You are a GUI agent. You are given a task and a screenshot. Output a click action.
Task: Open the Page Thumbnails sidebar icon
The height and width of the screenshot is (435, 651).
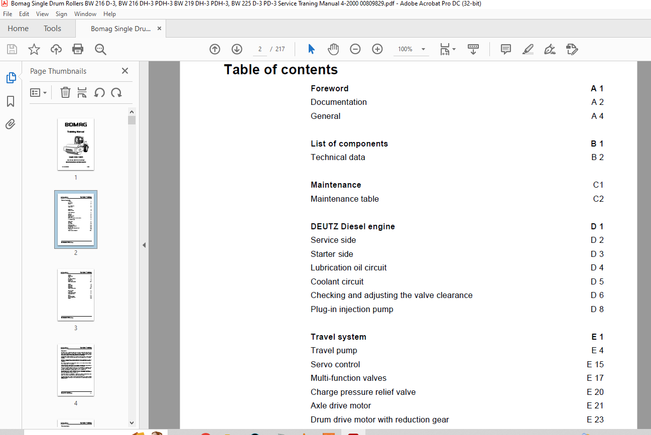click(x=11, y=78)
